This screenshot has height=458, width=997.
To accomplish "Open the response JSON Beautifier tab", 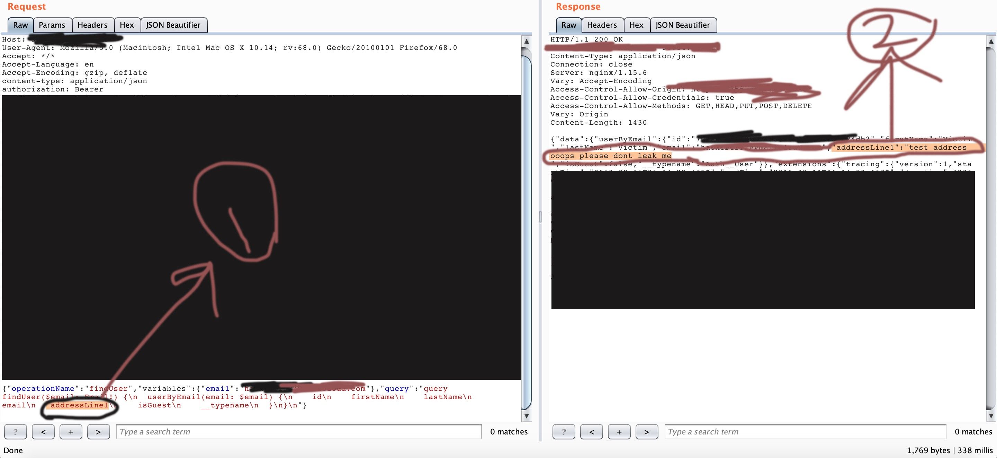I will pyautogui.click(x=683, y=25).
